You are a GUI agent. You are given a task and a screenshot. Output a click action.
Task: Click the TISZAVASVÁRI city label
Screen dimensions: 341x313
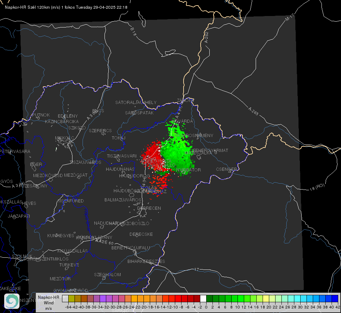pos(122,156)
